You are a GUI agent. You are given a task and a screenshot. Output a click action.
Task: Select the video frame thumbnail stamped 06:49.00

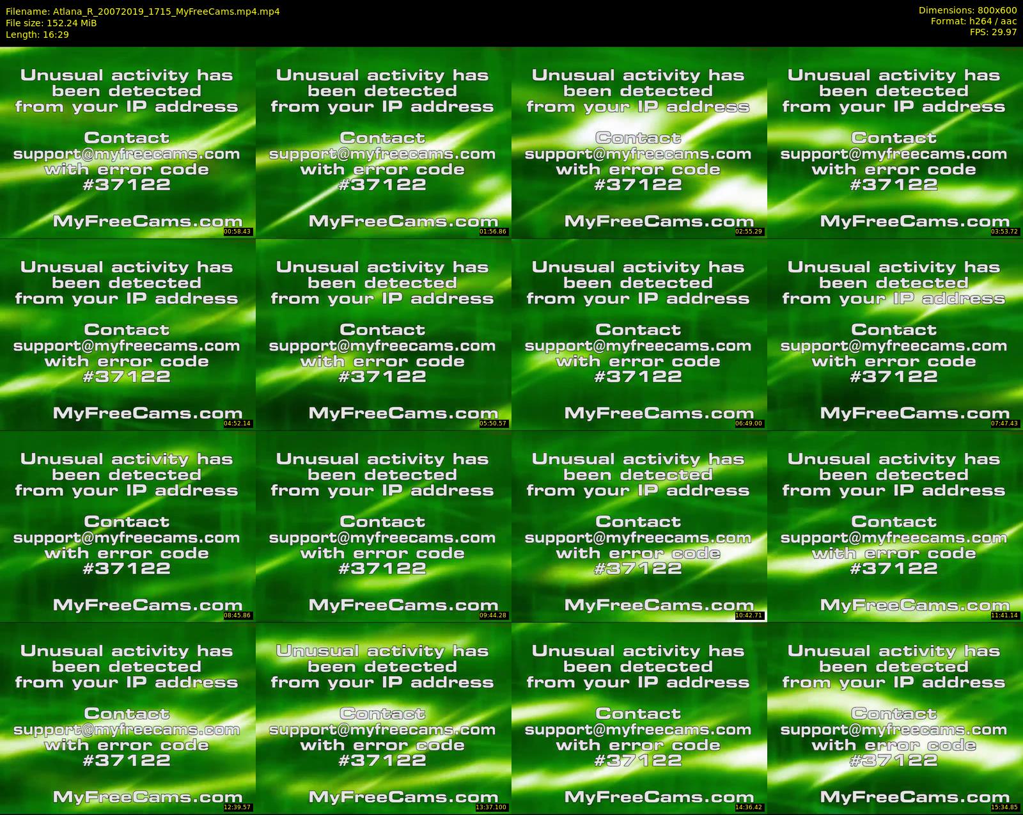tap(639, 334)
